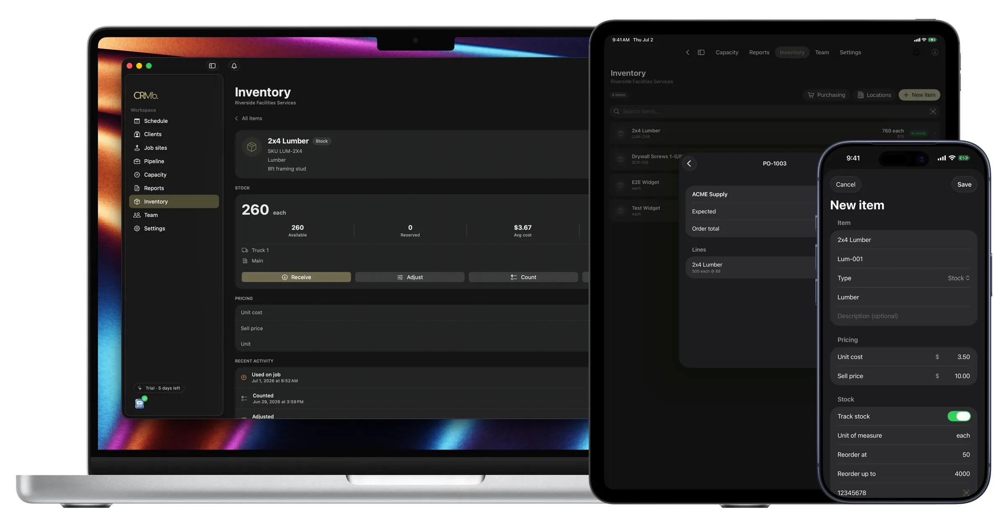Viewport: 1007px width, 523px height.
Task: Open the Counted activity entry
Action: (x=412, y=398)
